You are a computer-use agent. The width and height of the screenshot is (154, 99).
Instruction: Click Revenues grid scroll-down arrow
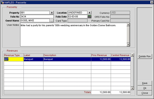(132, 88)
